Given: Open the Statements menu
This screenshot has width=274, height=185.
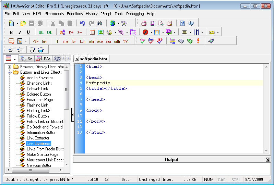Looking at the screenshot, I should pyautogui.click(x=54, y=14).
